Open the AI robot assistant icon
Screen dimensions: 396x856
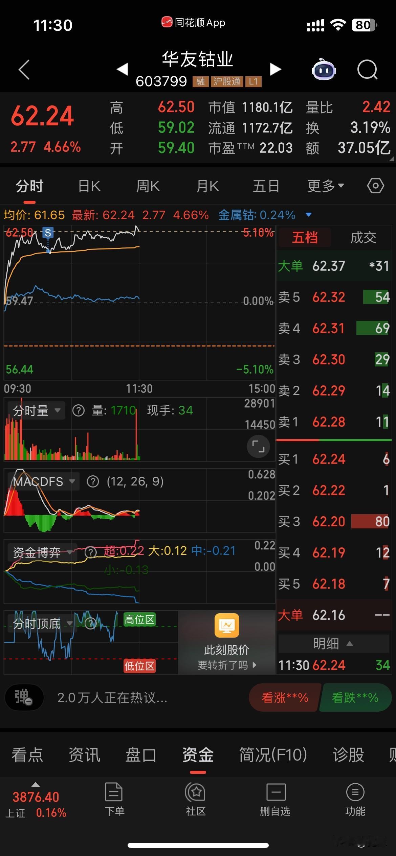(x=324, y=69)
